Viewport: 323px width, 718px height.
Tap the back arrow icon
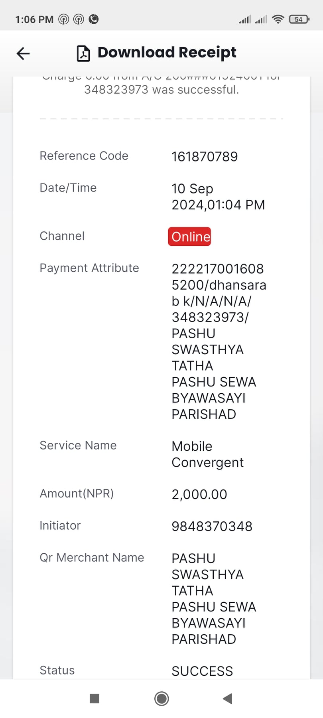pyautogui.click(x=23, y=53)
